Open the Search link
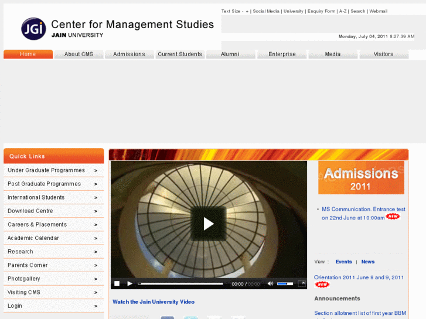 358,11
